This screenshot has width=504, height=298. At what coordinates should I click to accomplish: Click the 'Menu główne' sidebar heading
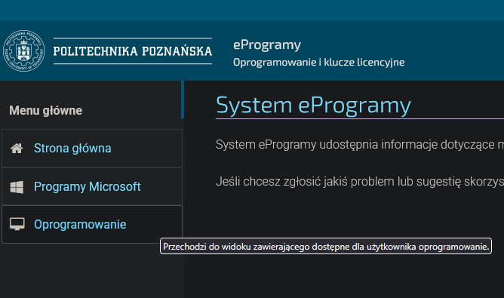click(x=45, y=111)
